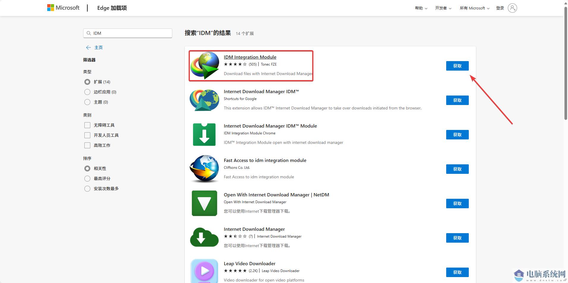Get the Internet Download Manager cloud extension
Image resolution: width=568 pixels, height=283 pixels.
pos(457,238)
